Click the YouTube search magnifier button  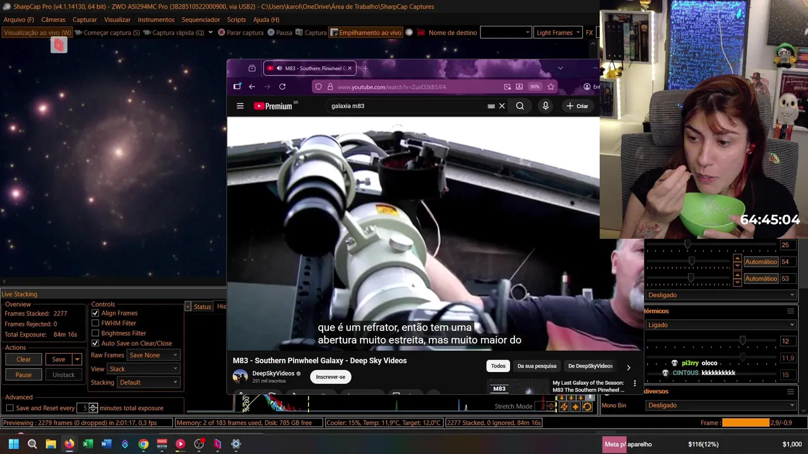click(x=520, y=106)
